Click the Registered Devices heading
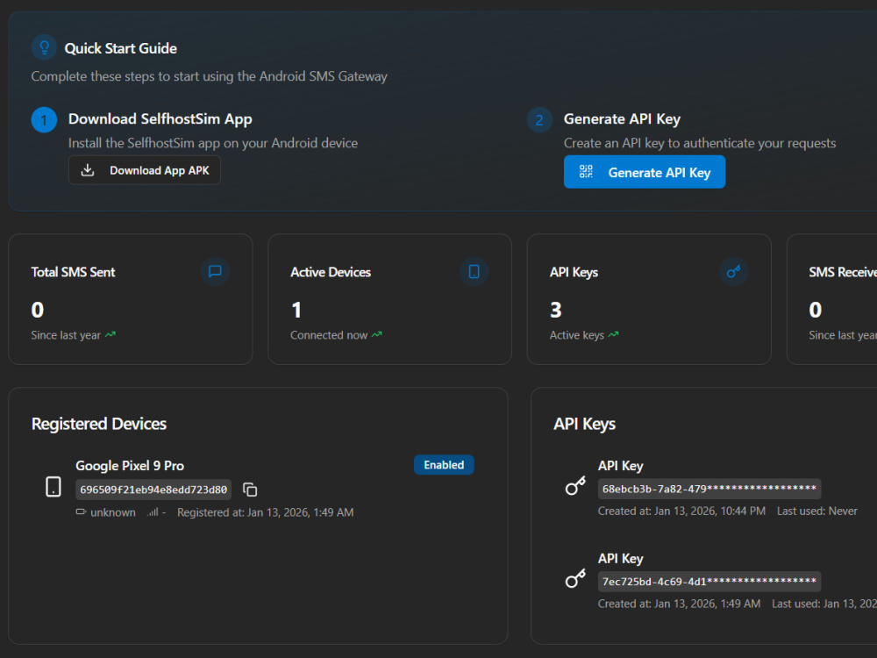 (99, 424)
